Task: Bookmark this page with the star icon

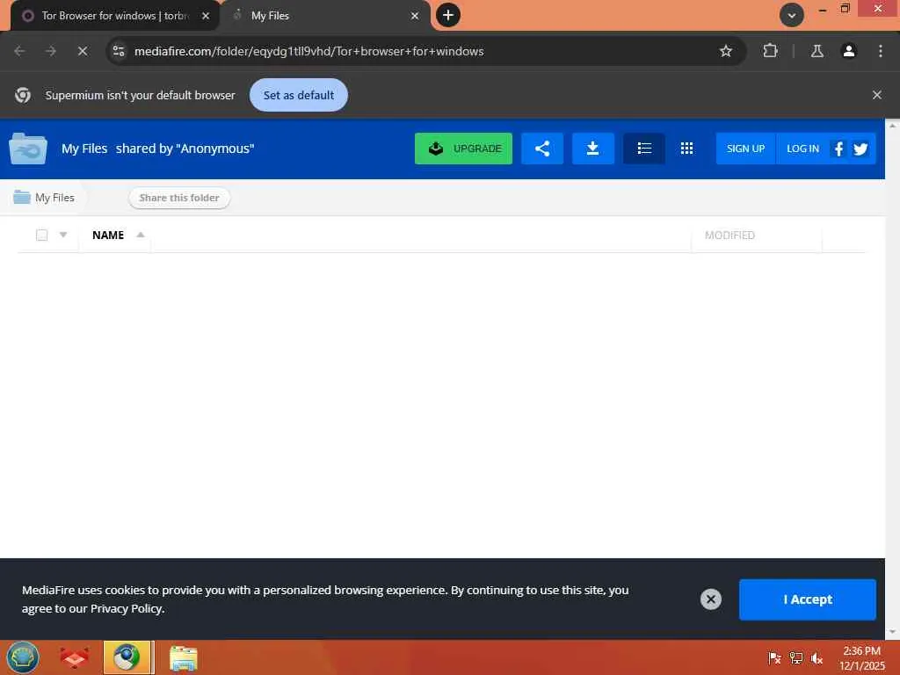Action: [725, 51]
